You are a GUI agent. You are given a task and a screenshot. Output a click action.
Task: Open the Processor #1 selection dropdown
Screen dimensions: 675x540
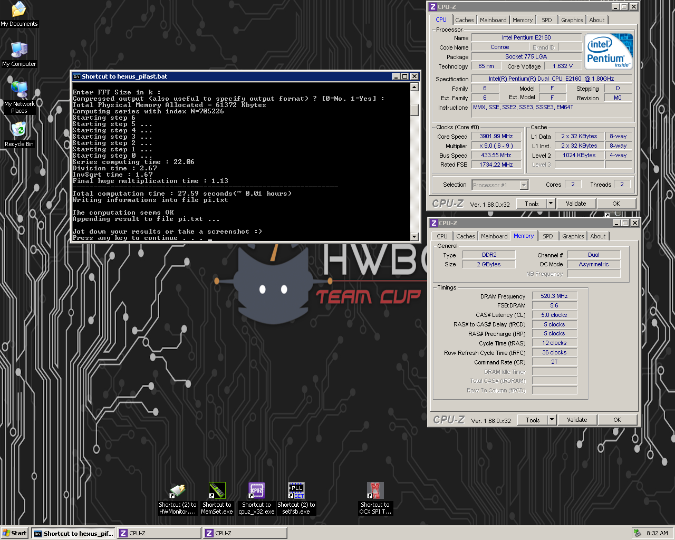[x=500, y=185]
